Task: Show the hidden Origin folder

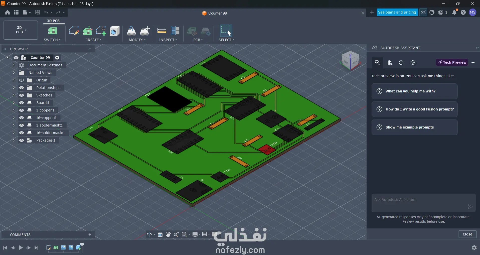Action: click(x=22, y=80)
